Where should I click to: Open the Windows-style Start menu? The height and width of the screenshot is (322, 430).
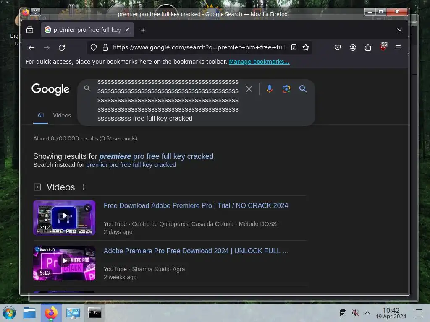(9, 313)
